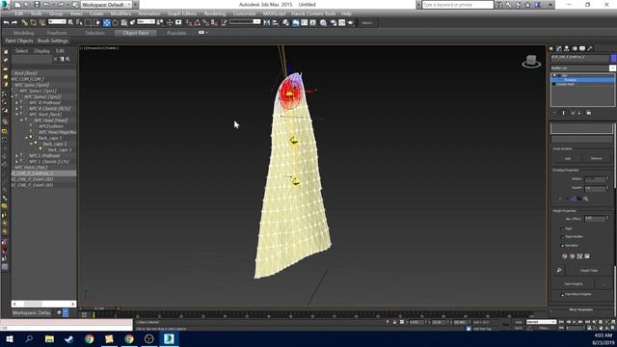Toggle the Show End Result icon
617x347 pixels.
tap(563, 113)
